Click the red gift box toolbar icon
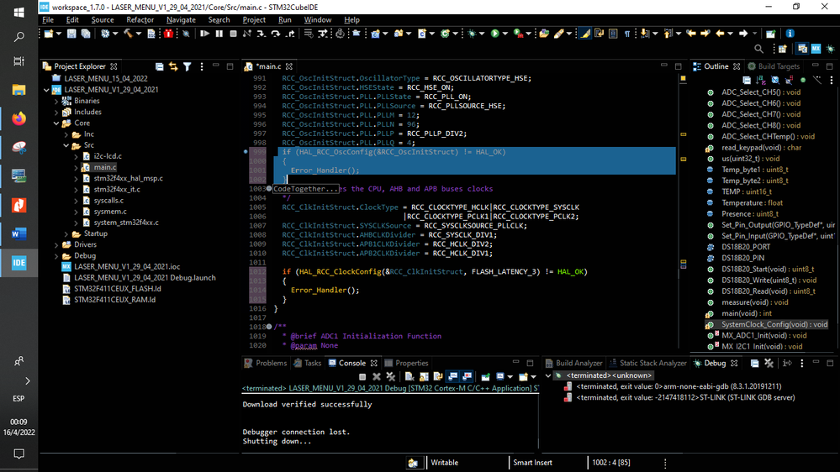 coord(169,34)
